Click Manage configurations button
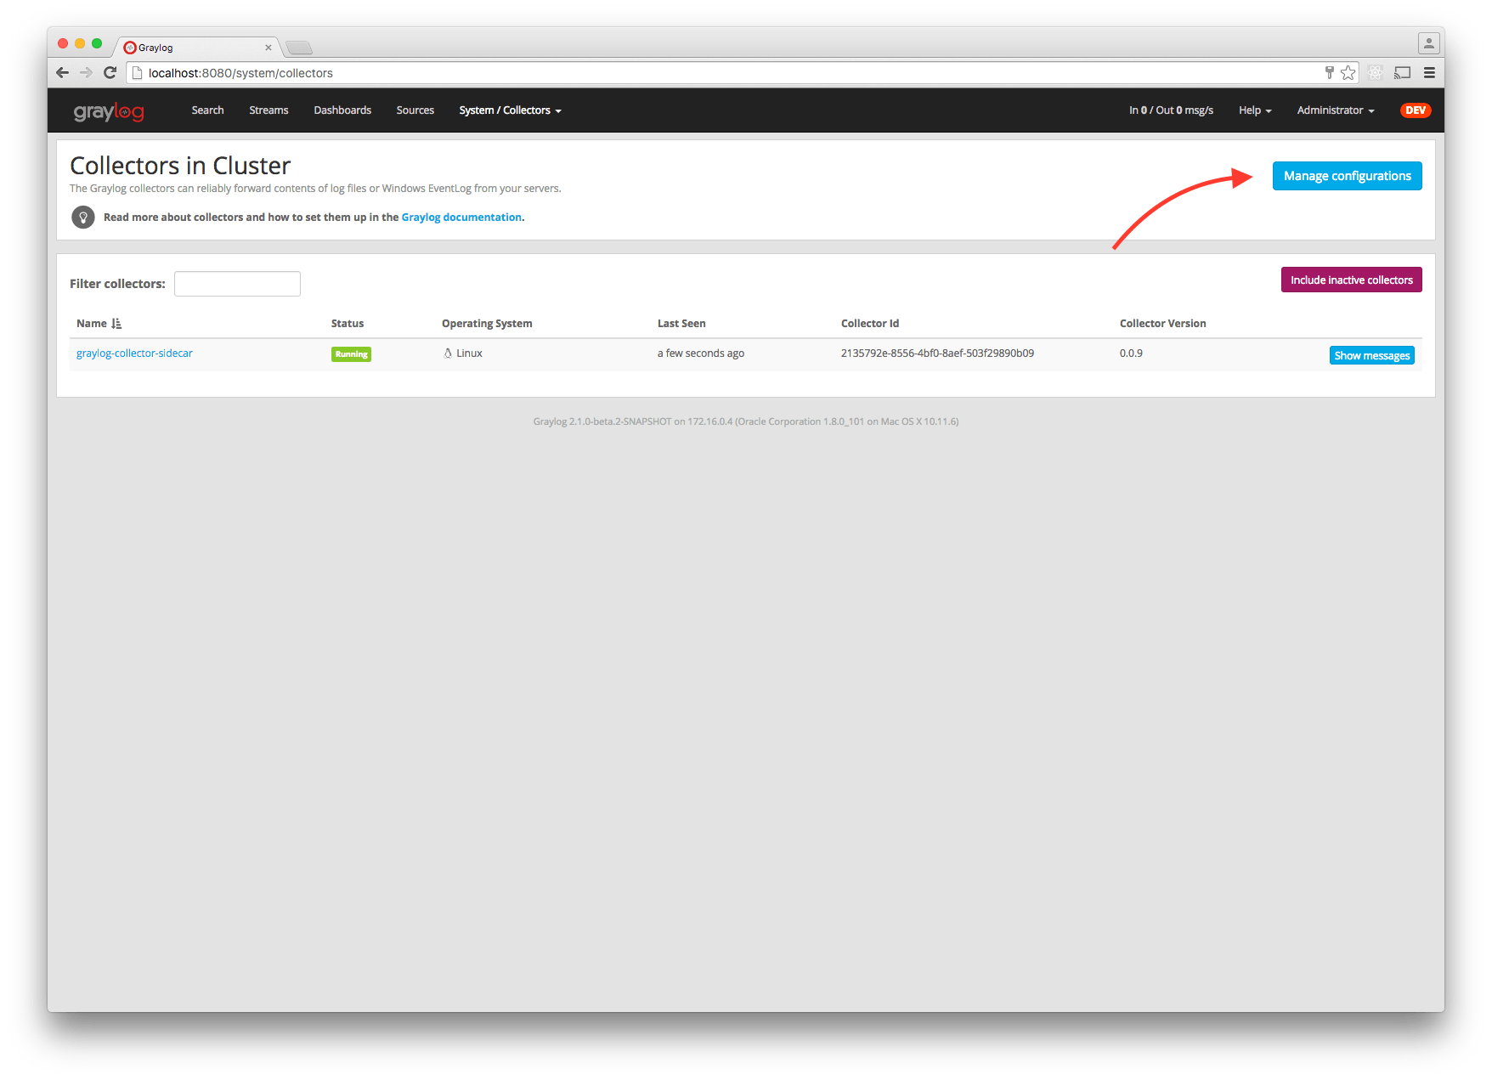Screen dimensions: 1492x1080 (x=1347, y=176)
